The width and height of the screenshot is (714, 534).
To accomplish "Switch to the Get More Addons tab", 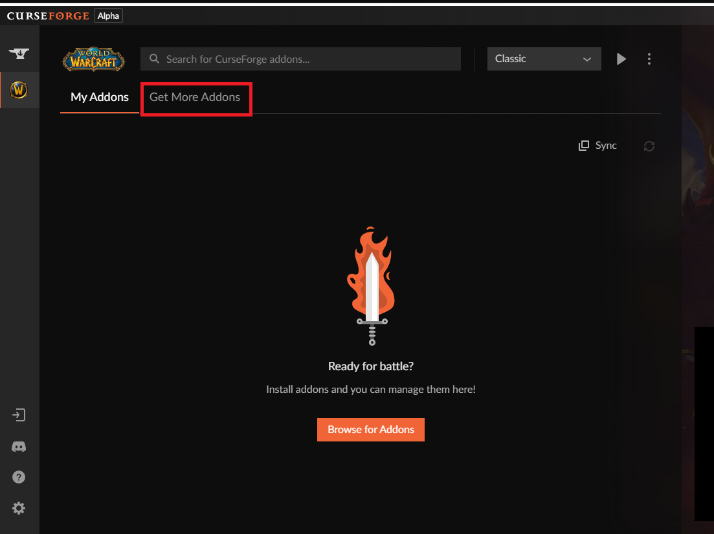I will [195, 97].
